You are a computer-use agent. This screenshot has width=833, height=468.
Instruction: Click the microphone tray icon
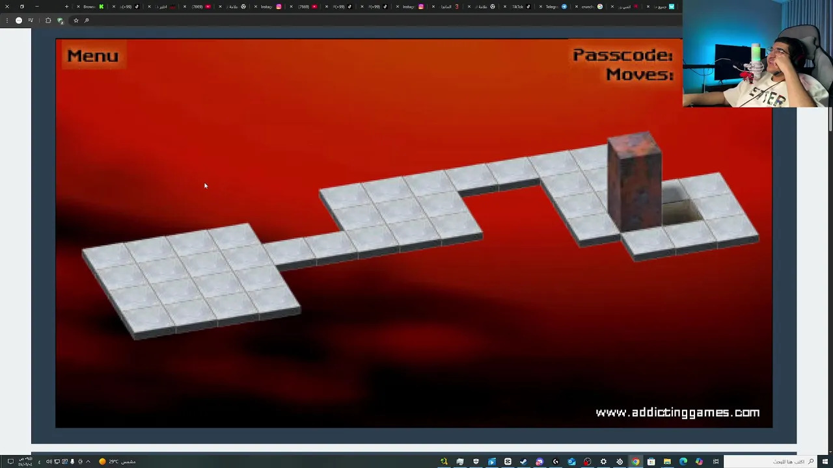pyautogui.click(x=72, y=461)
